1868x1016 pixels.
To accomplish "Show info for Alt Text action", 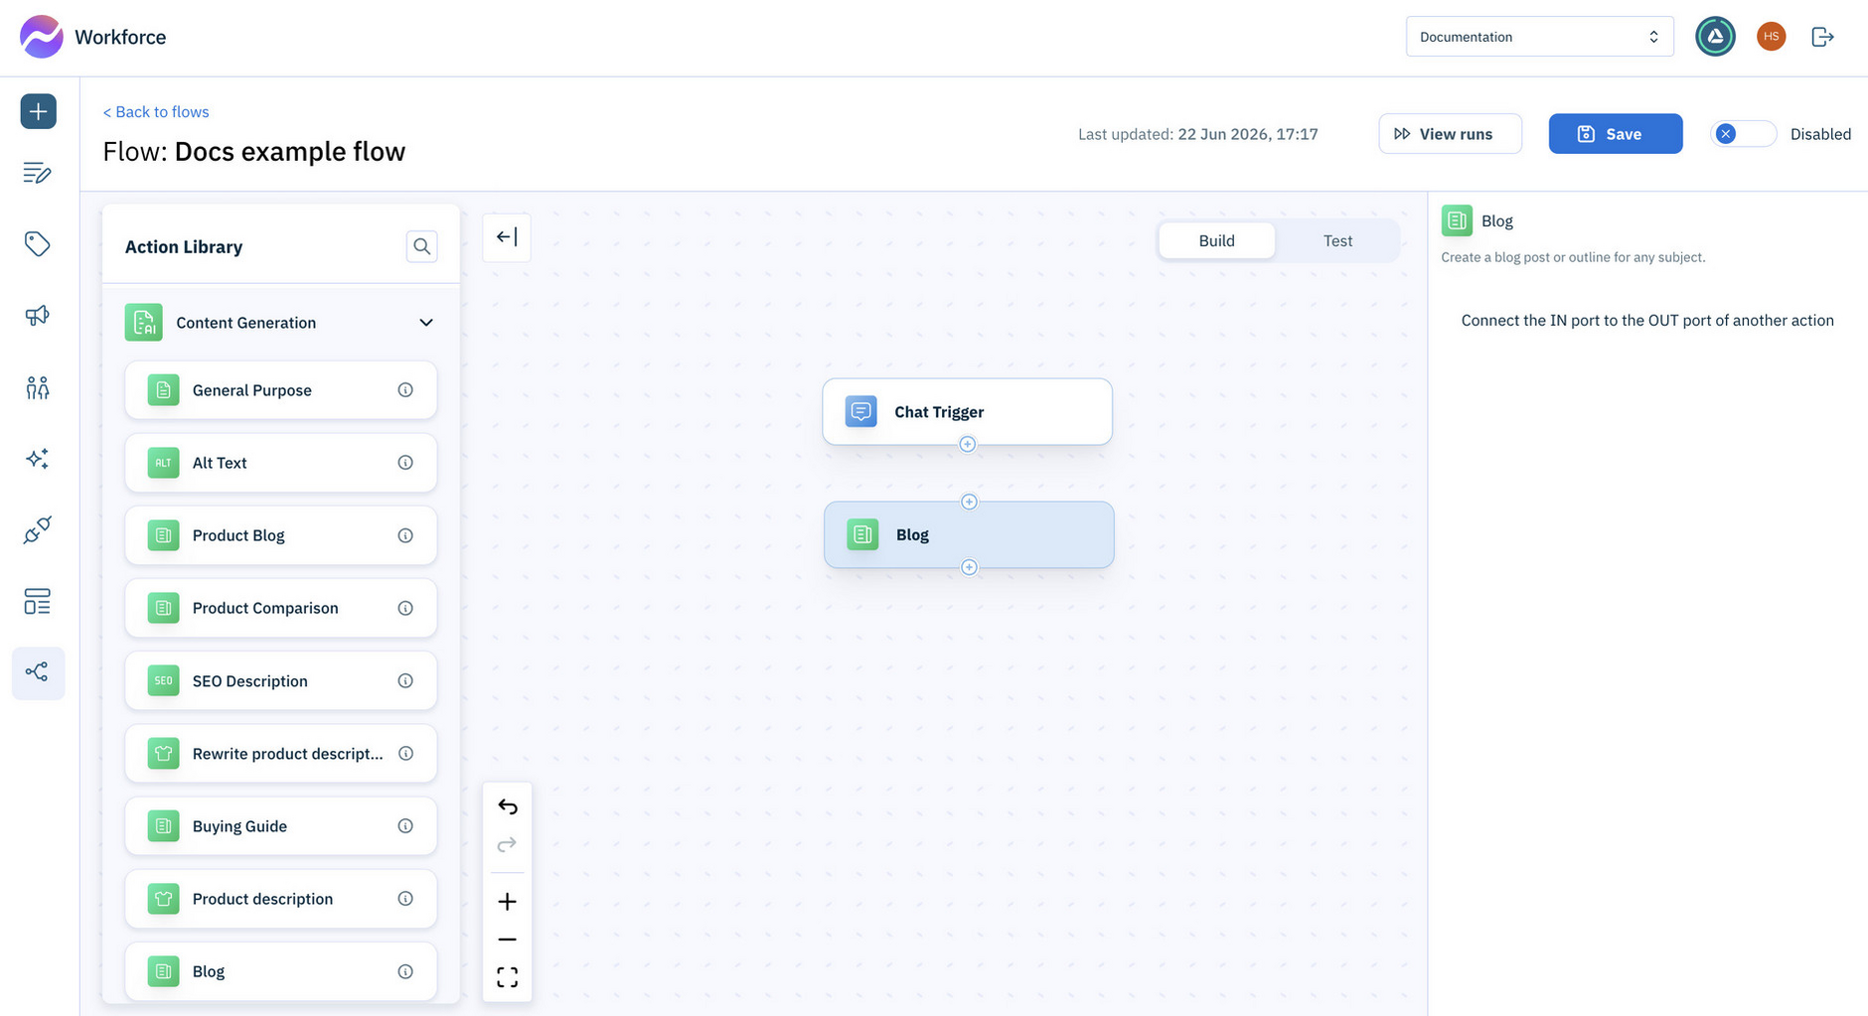I will coord(405,463).
